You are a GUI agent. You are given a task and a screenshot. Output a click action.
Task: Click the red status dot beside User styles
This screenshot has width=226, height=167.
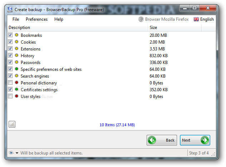(x=16, y=96)
